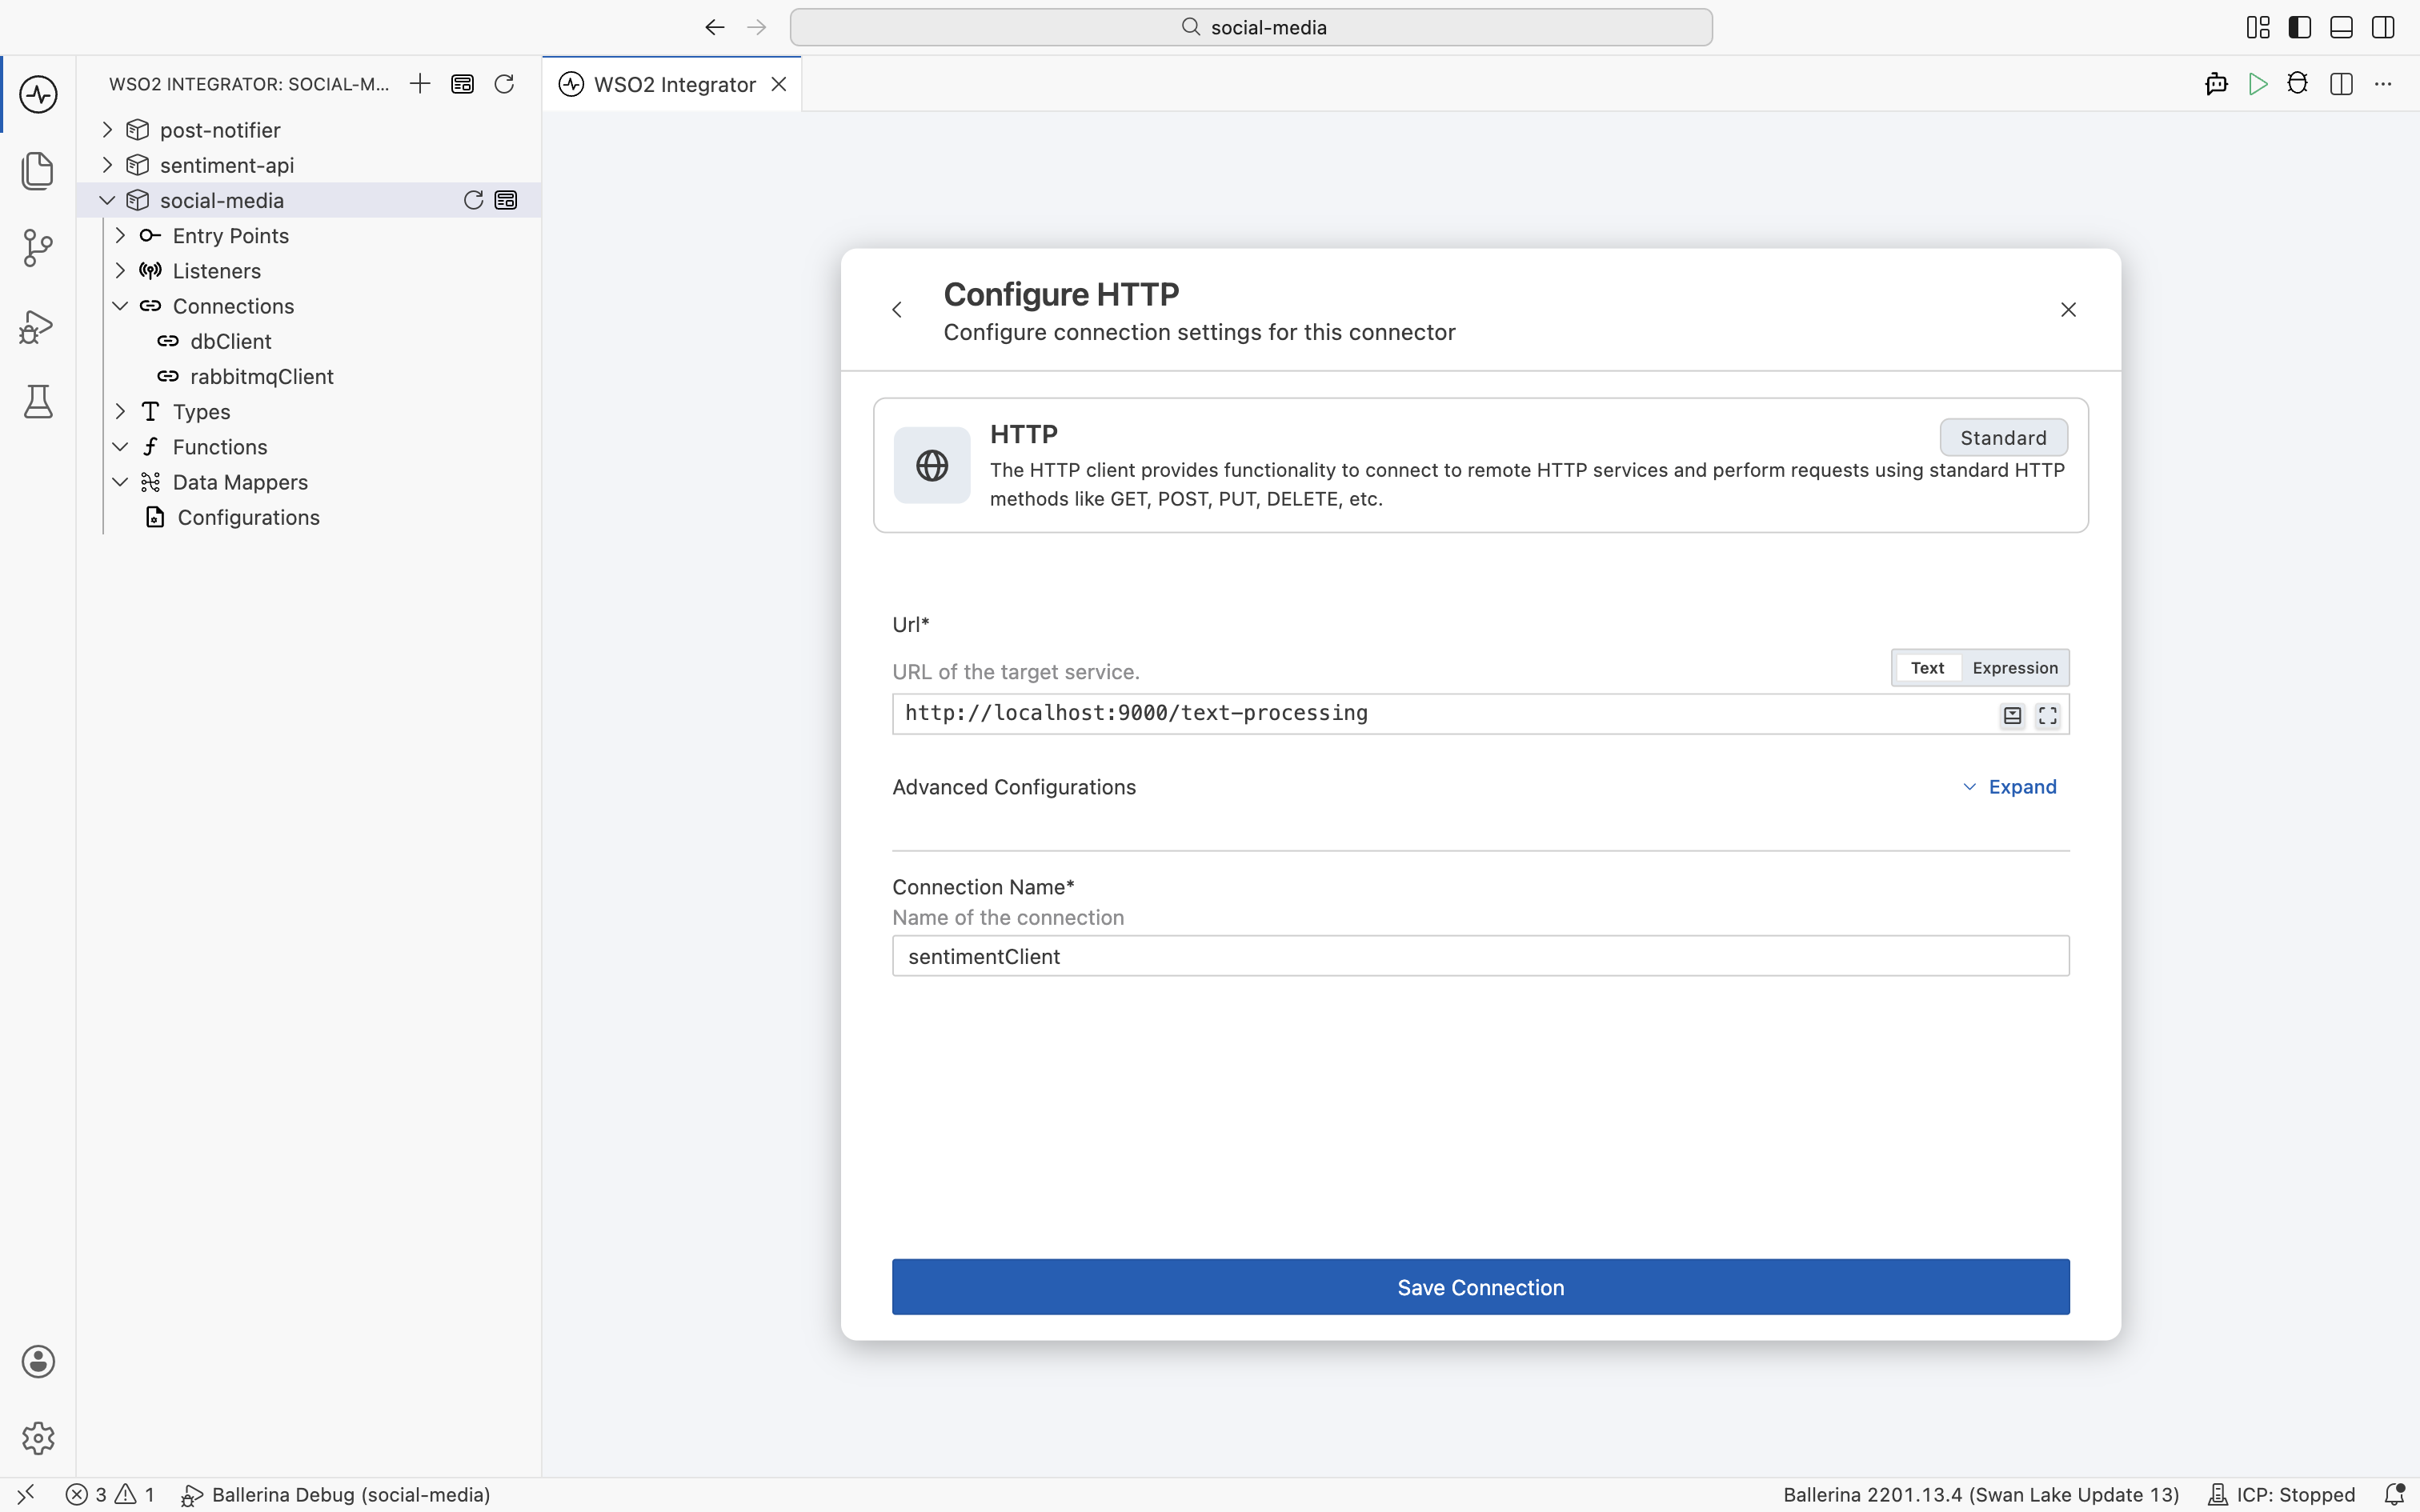Viewport: 2420px width, 1512px height.
Task: Open the helper pane icon in the Url field
Action: (x=2012, y=716)
